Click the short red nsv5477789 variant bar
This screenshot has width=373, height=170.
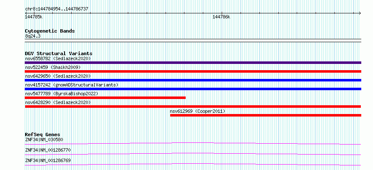pos(105,98)
